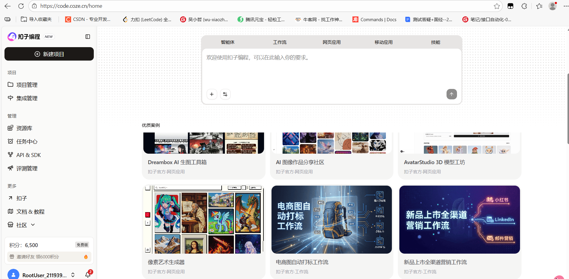The image size is (569, 279).
Task: Open 文档 & 教程 docs
Action: pyautogui.click(x=49, y=212)
